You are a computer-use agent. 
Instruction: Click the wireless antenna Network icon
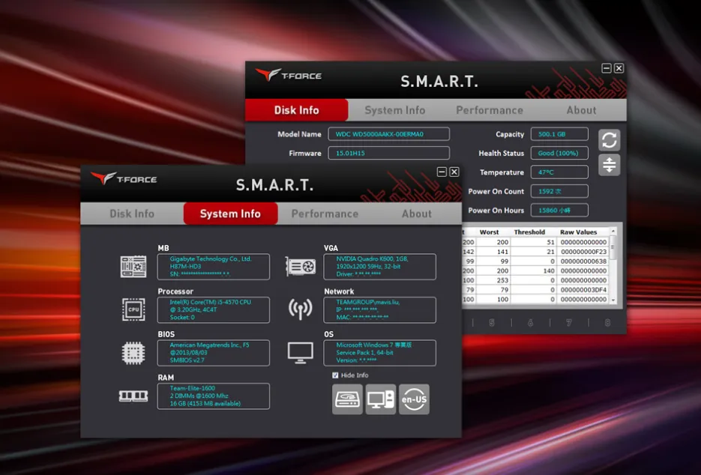click(301, 309)
